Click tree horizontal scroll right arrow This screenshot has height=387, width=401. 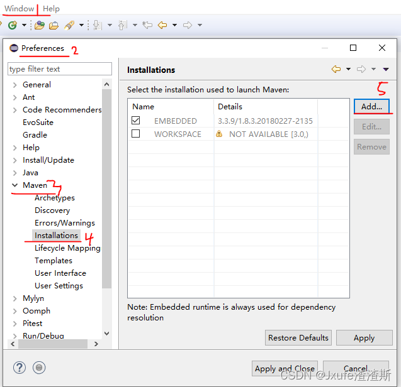click(96, 344)
